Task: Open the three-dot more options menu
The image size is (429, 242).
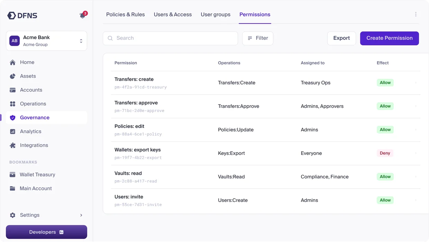Action: coord(416,15)
